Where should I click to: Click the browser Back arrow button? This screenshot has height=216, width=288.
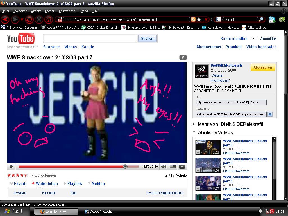pyautogui.click(x=5, y=19)
